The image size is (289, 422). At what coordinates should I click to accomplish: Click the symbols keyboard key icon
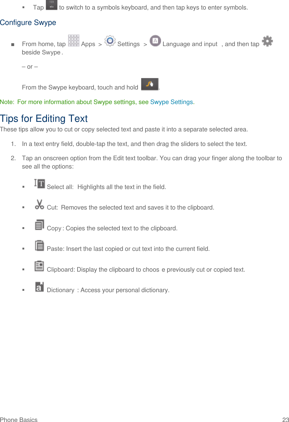coord(51,5)
